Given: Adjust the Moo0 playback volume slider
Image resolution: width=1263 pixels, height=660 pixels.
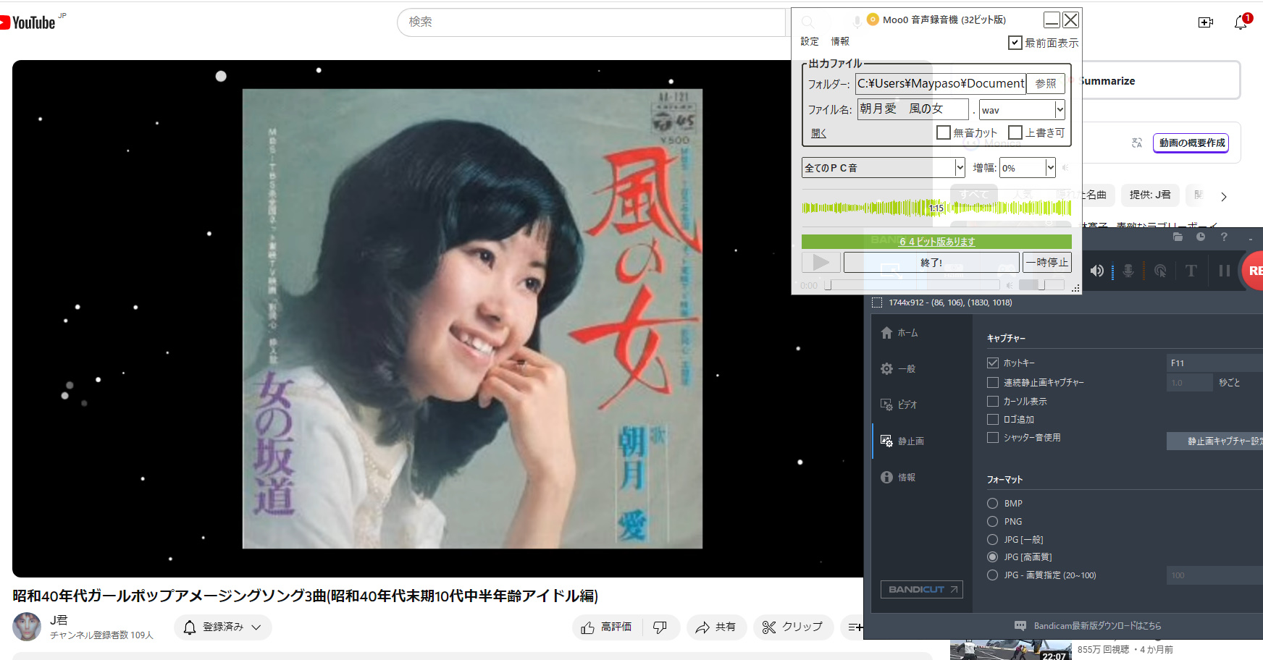Looking at the screenshot, I should tap(1041, 285).
